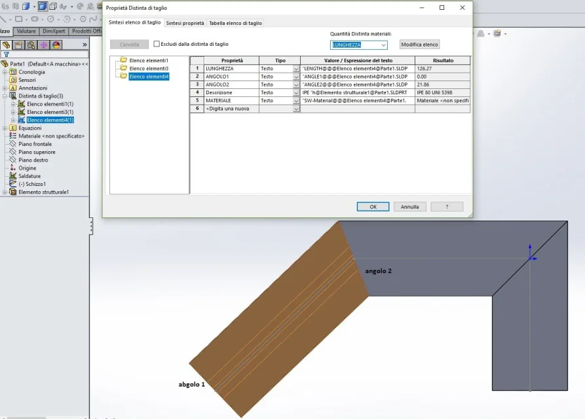The height and width of the screenshot is (419, 585).
Task: Select Saldature weldment item in tree
Action: pos(29,176)
